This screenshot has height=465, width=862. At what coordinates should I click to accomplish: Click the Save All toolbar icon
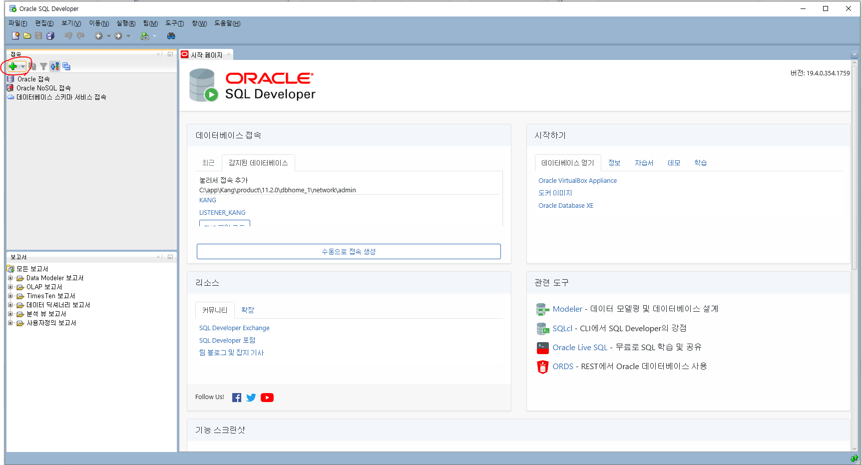(x=50, y=36)
